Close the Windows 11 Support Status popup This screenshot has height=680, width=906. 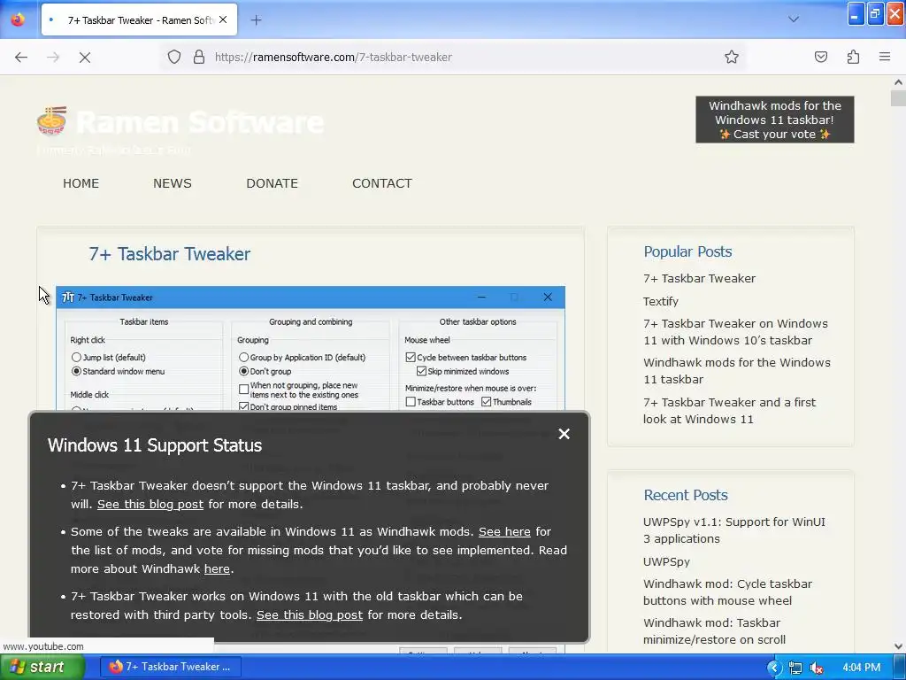[x=564, y=434]
